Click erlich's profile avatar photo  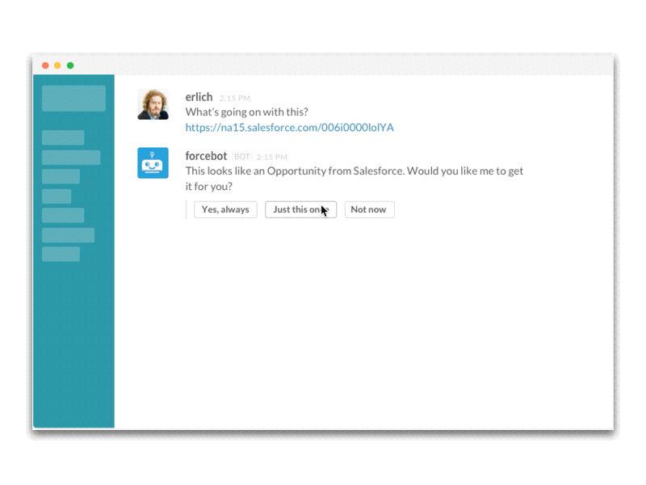click(153, 104)
